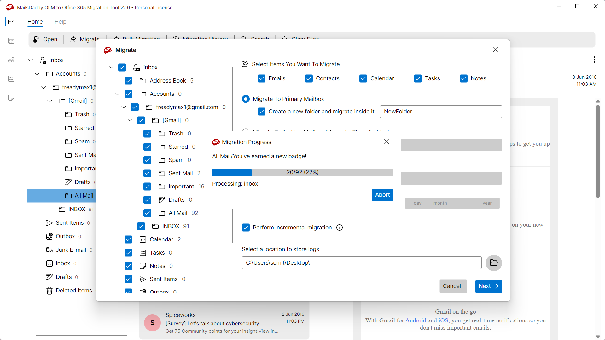
Task: Toggle Perform incremental migration checkbox
Action: point(246,228)
